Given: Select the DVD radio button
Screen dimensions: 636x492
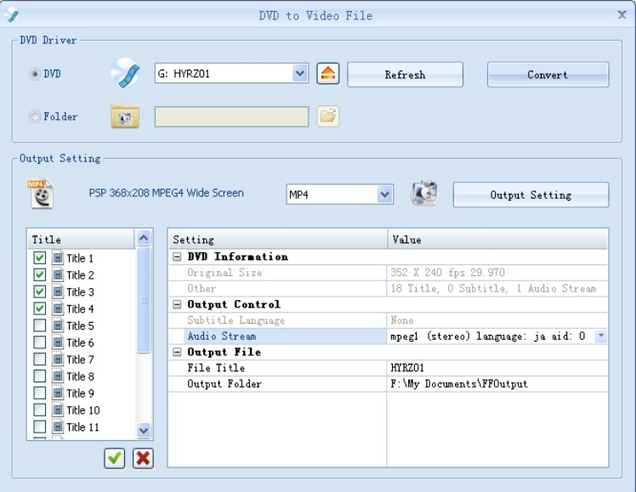Looking at the screenshot, I should (x=35, y=74).
